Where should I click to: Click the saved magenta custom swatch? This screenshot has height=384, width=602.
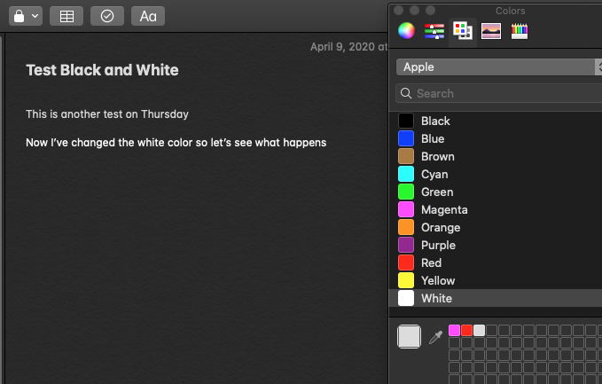coord(454,331)
